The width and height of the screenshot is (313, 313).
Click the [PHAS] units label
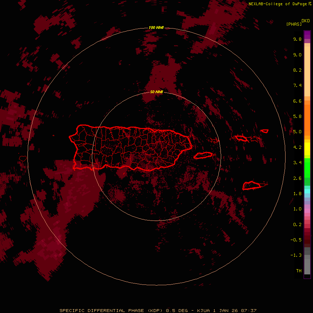[x=294, y=24]
